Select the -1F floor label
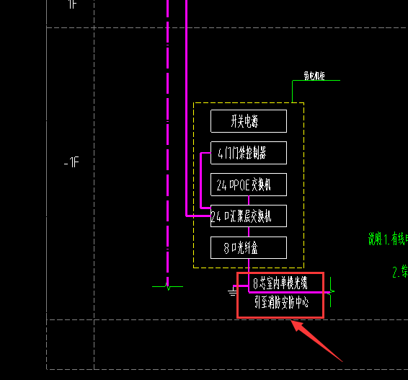The height and width of the screenshot is (380, 408). tap(71, 162)
